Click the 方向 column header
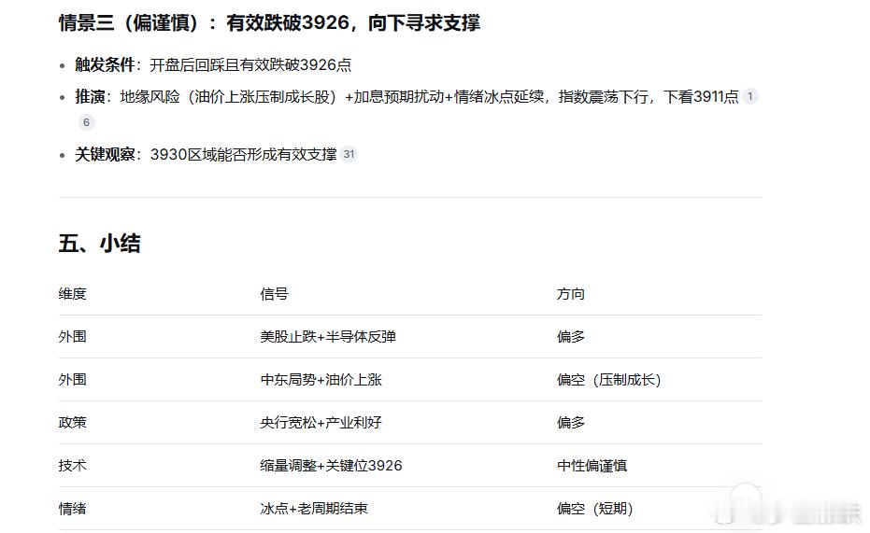870x533 pixels. 571,294
